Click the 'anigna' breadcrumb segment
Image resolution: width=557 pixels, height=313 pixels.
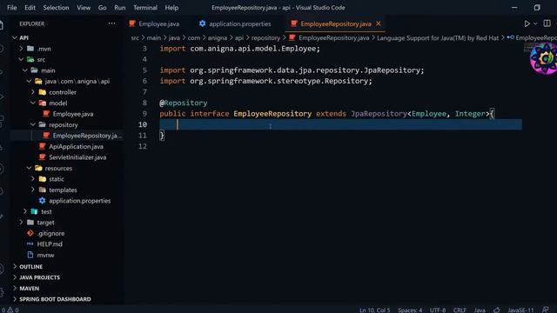tap(217, 37)
